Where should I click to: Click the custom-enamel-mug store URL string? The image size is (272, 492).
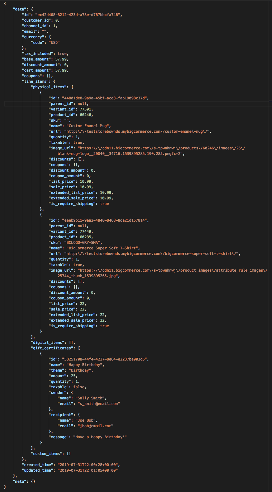137,131
